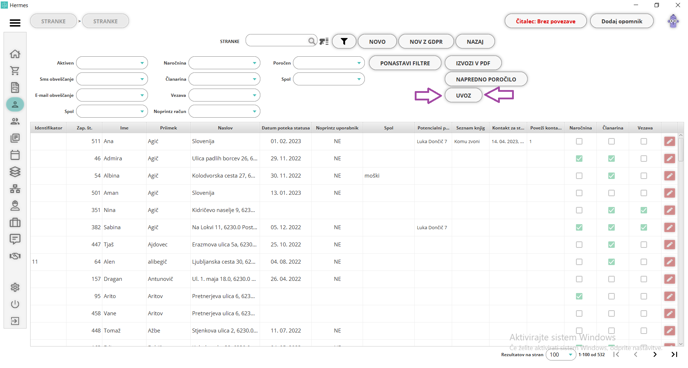Go to the next results page
Viewport: 688px width, 368px height.
[x=655, y=354]
